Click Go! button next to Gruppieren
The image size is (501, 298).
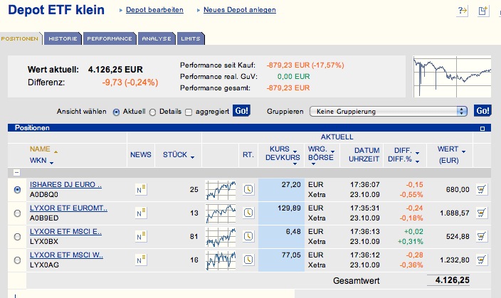[482, 111]
